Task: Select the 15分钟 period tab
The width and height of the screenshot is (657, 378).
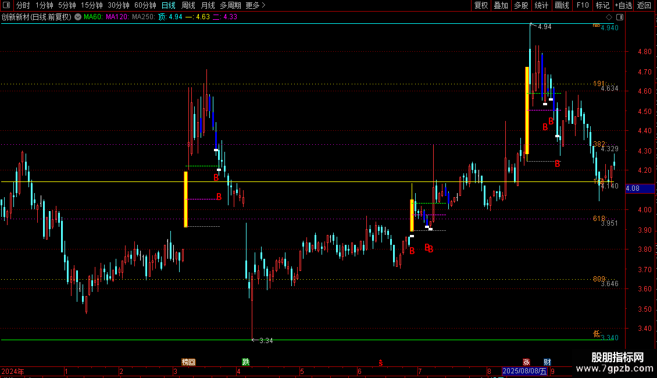Action: click(x=91, y=5)
